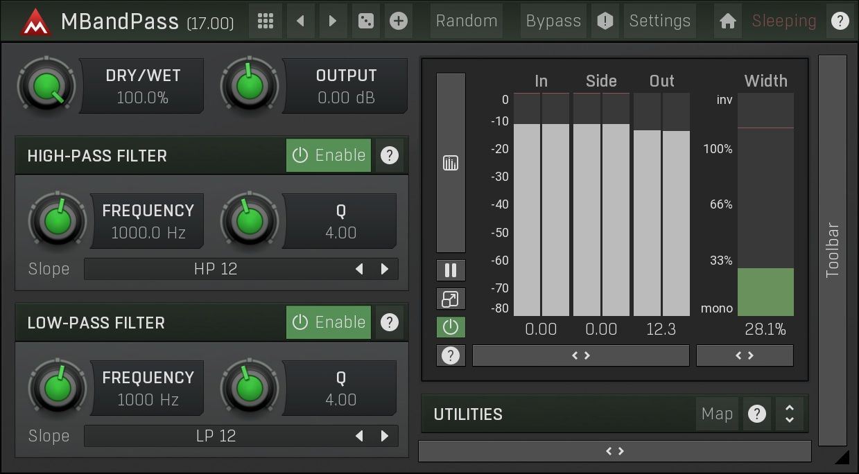Open meter in popup window icon
Viewport: 859px width, 474px height.
(451, 299)
